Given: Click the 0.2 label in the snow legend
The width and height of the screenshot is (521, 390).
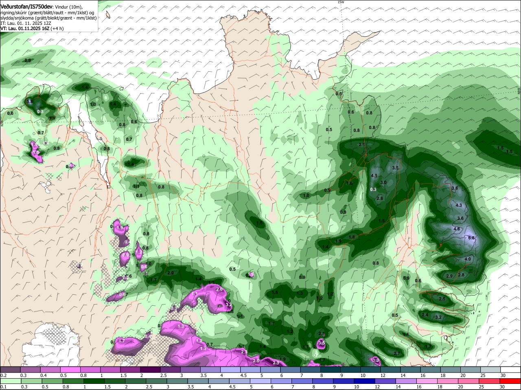Looking at the screenshot, I should pos(3,375).
